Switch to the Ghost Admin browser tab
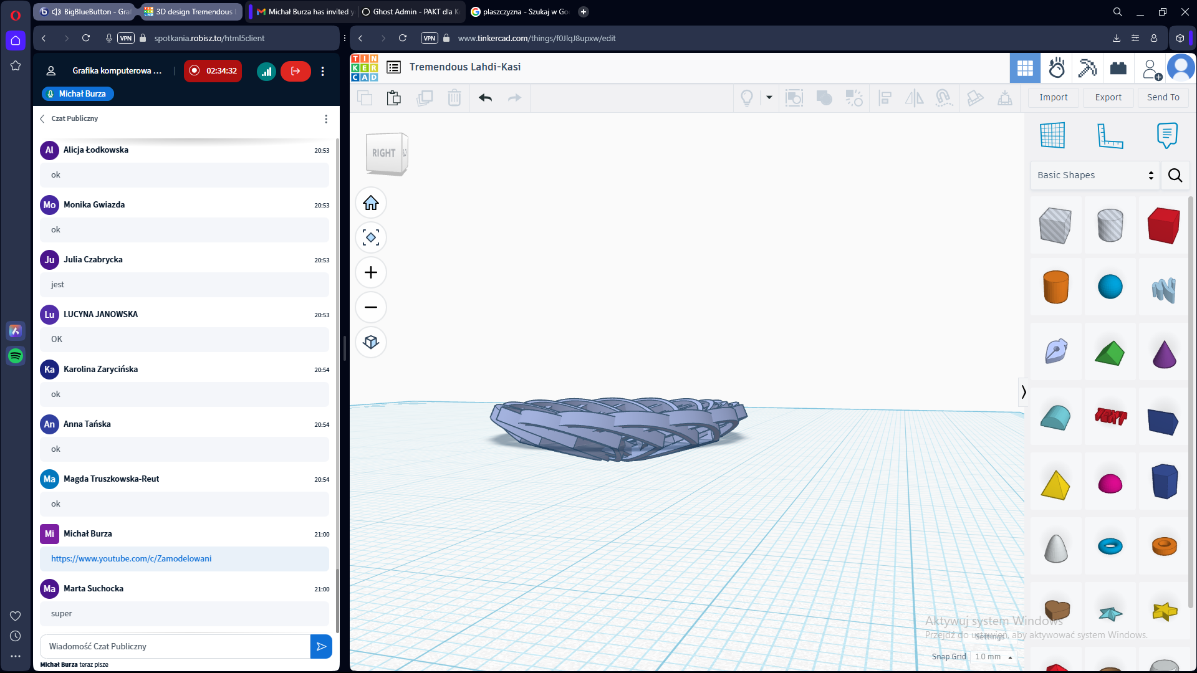This screenshot has height=673, width=1197. pos(411,12)
